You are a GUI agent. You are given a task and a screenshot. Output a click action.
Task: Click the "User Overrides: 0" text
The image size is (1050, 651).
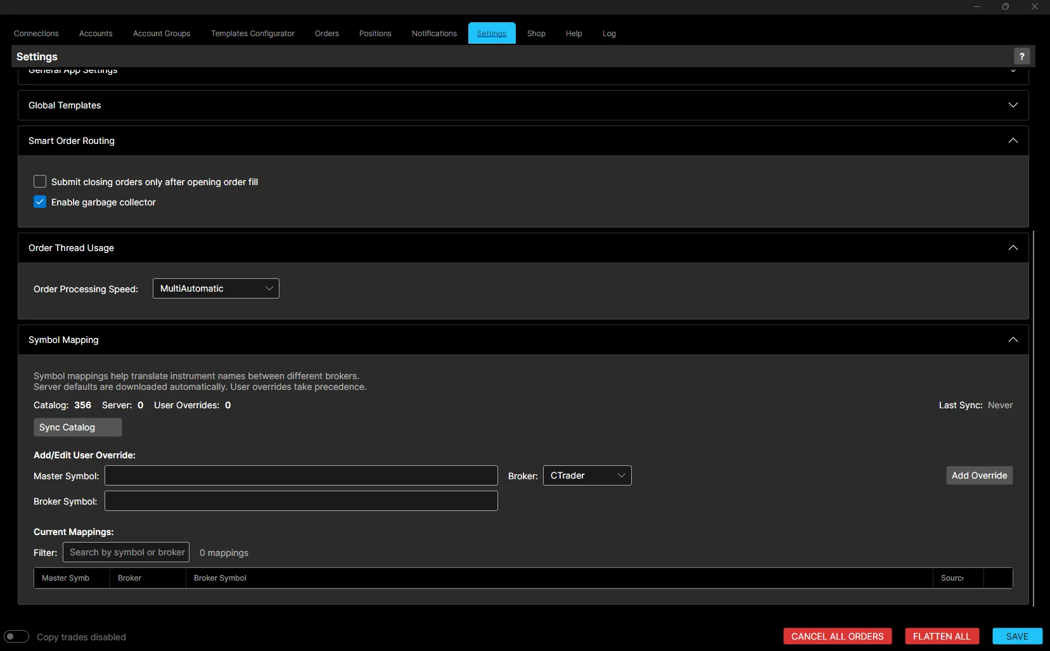(x=192, y=405)
